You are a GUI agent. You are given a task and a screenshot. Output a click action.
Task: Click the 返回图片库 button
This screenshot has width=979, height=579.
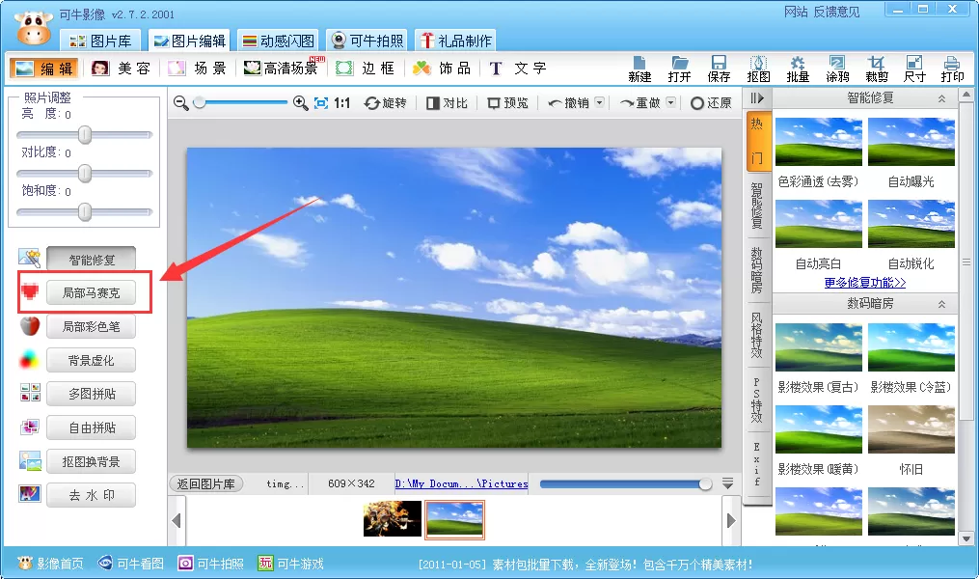coord(206,483)
